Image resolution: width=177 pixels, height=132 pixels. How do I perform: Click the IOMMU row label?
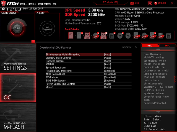click(50, 64)
